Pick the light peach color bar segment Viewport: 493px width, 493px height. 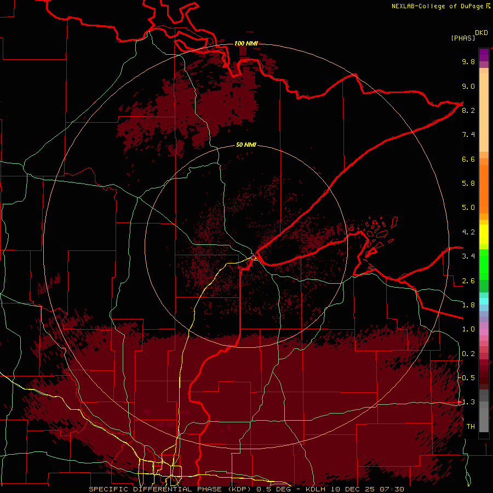point(484,112)
